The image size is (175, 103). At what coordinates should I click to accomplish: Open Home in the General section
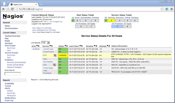(7, 26)
